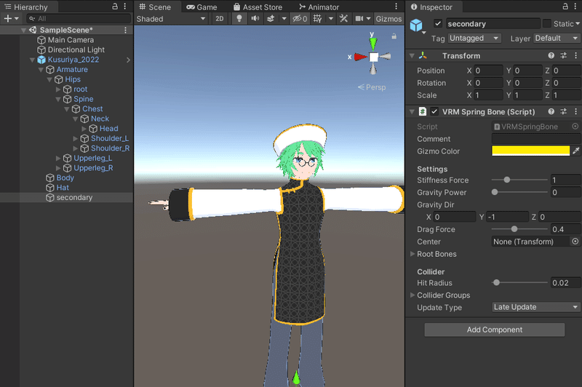582x387 pixels.
Task: Click the GameObject cube icon in Inspector
Action: [416, 25]
